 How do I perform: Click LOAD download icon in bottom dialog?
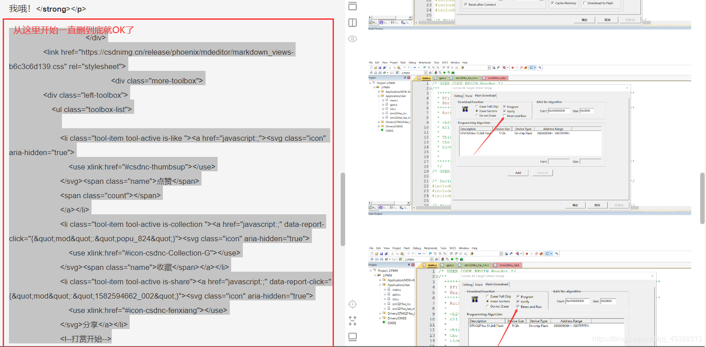point(475,299)
